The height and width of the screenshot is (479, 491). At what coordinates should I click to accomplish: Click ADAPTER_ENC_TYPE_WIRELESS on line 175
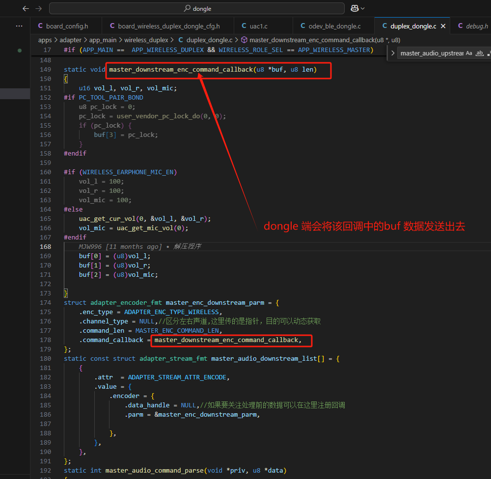[x=171, y=312]
